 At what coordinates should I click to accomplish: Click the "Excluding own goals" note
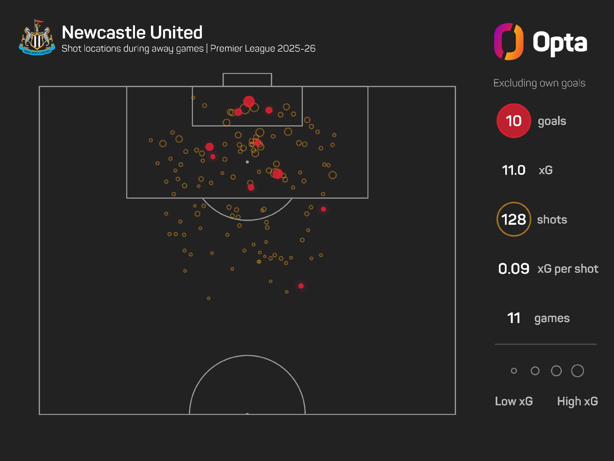[539, 83]
